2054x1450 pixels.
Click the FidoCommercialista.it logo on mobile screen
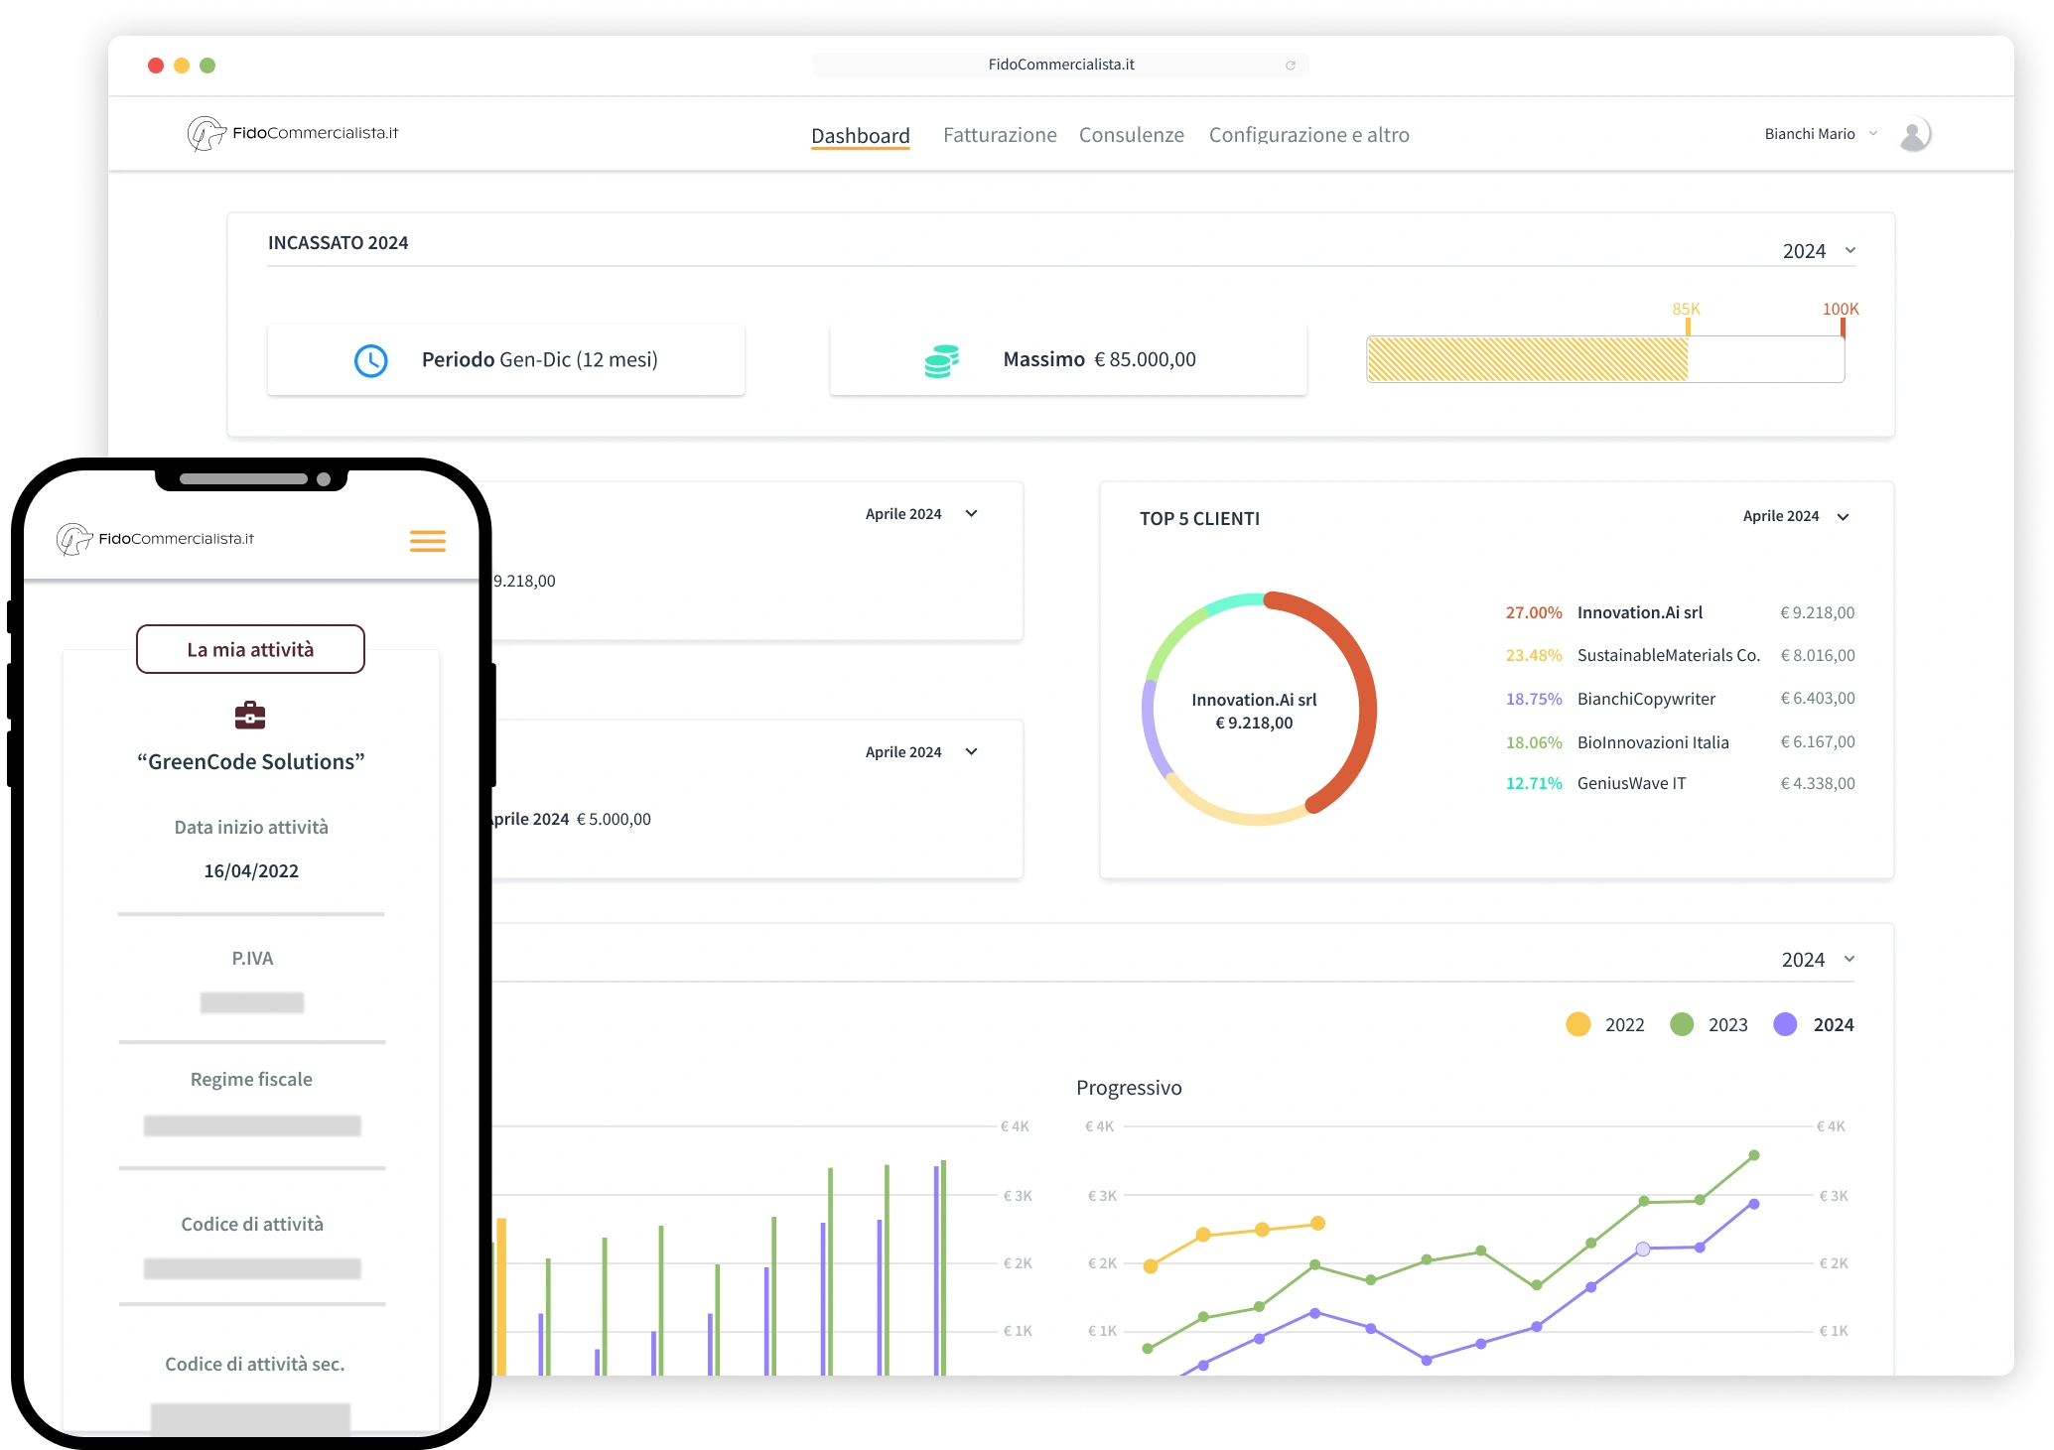coord(156,539)
